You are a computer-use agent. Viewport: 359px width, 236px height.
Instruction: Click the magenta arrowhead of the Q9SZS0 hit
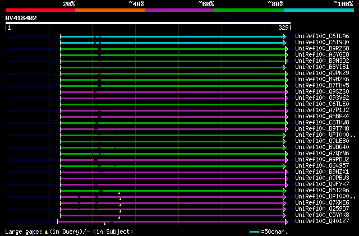(x=287, y=92)
